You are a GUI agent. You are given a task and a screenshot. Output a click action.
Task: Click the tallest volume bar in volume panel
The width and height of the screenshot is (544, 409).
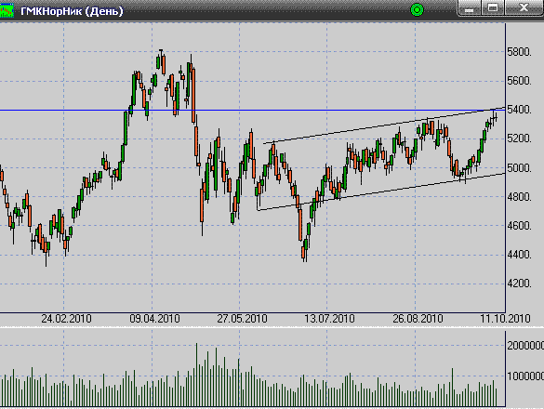196,375
